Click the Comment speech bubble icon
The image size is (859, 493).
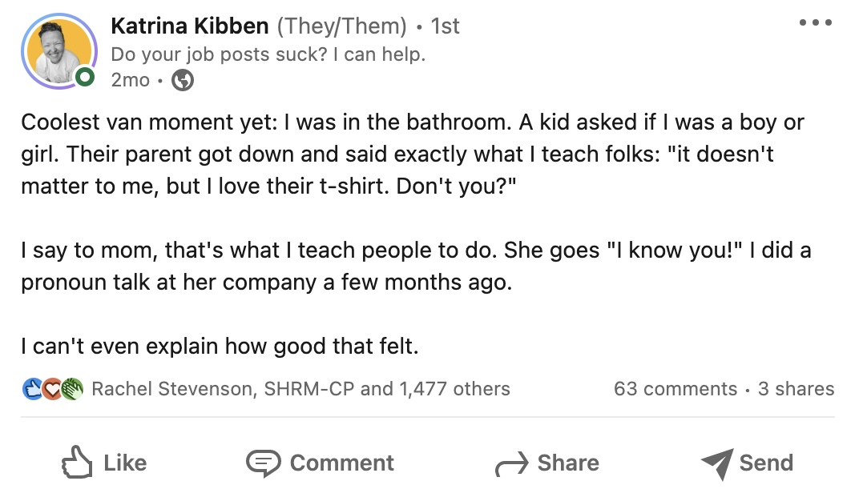pyautogui.click(x=264, y=463)
